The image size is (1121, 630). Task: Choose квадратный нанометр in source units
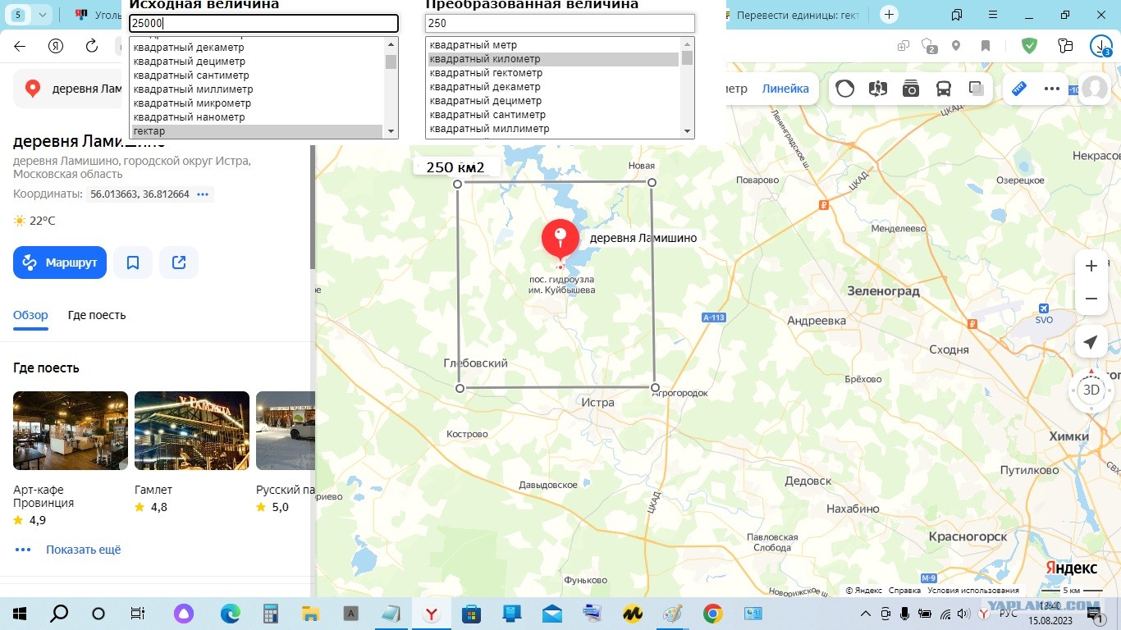point(257,117)
